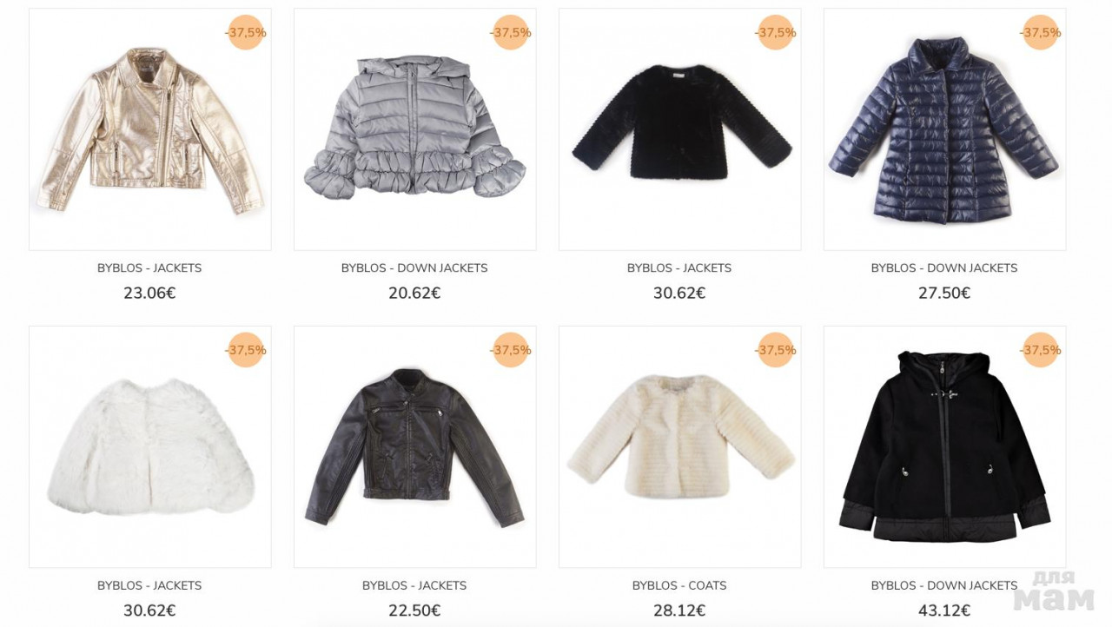
Task: Click the discount badge on navy down jacket
Action: 1041,32
